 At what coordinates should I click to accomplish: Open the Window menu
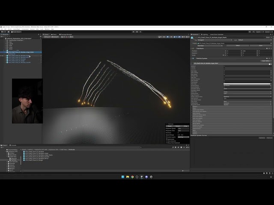pos(47,29)
